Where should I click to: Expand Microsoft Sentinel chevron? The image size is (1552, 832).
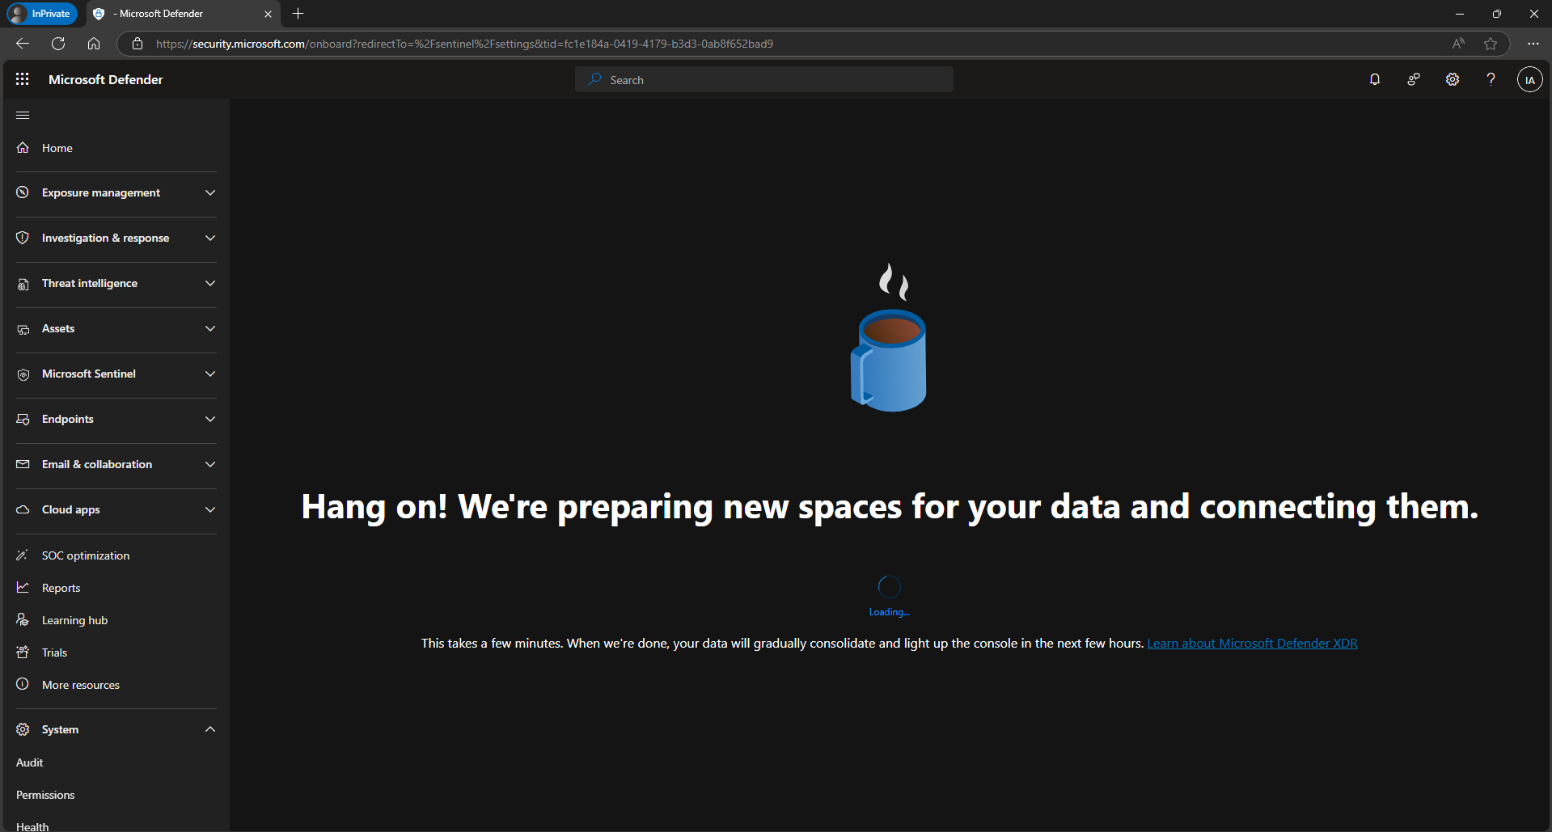[210, 374]
